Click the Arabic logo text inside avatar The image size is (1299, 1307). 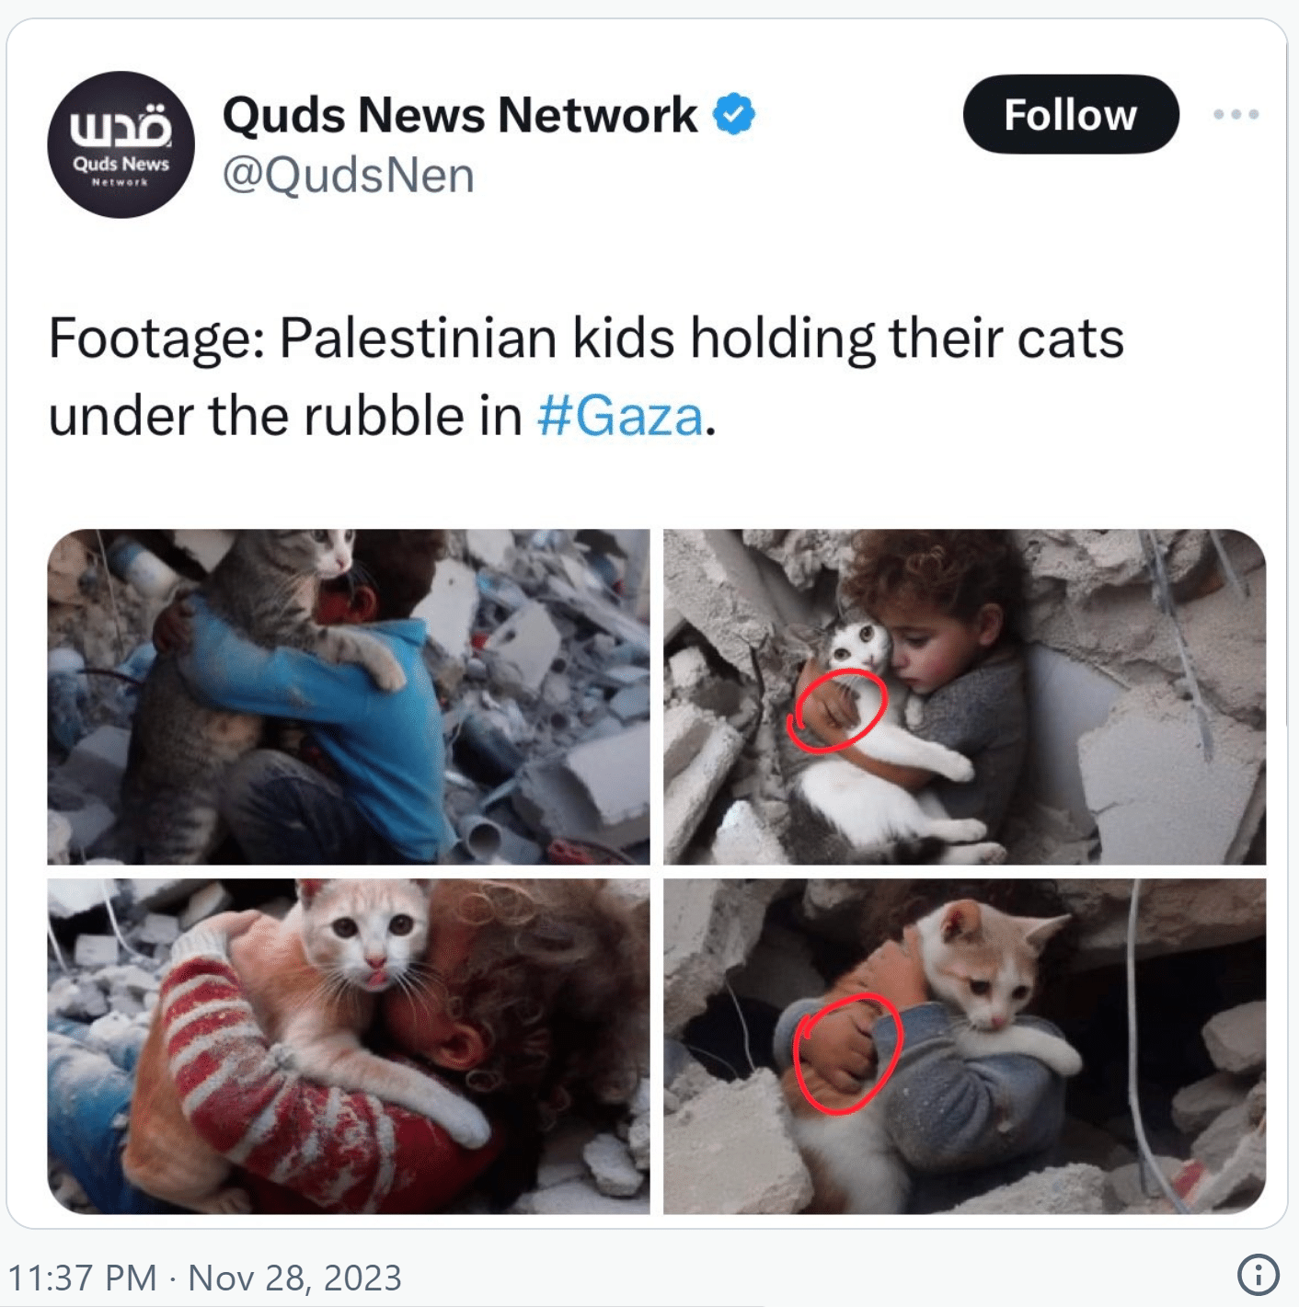(x=121, y=127)
